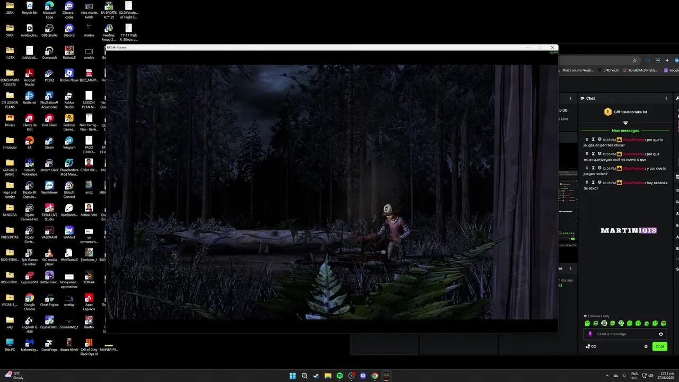Image resolution: width=679 pixels, height=382 pixels.
Task: Open the Telegram desktop shortcut
Action: pyautogui.click(x=69, y=142)
